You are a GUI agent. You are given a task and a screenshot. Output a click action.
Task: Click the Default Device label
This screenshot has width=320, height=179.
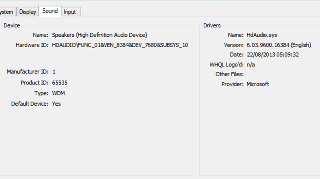click(x=30, y=104)
